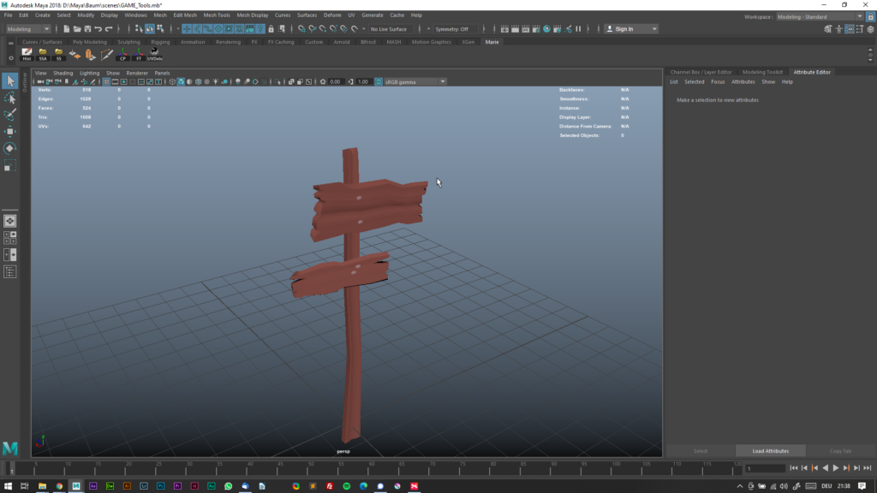This screenshot has height=493, width=877.
Task: Open the Attribute Editor Focus menu
Action: pos(718,81)
